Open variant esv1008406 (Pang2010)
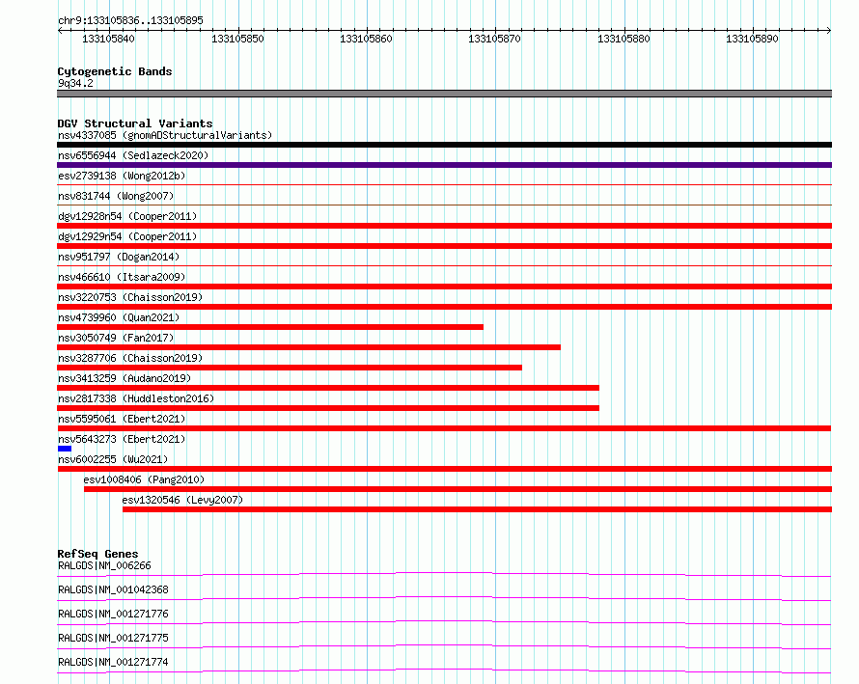This screenshot has height=684, width=859. (144, 479)
